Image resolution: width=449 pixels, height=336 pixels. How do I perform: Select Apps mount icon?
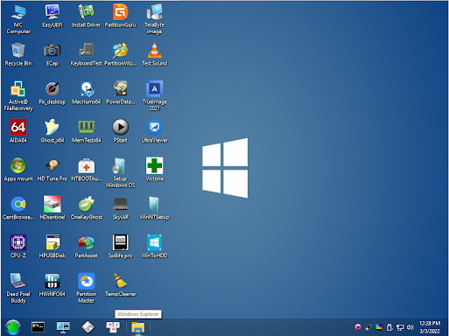(18, 170)
